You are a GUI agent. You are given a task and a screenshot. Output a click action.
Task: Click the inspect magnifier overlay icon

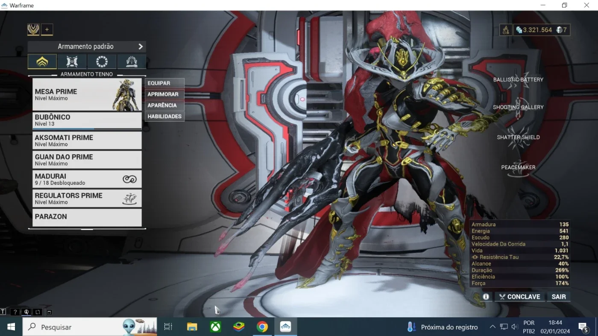click(x=26, y=312)
